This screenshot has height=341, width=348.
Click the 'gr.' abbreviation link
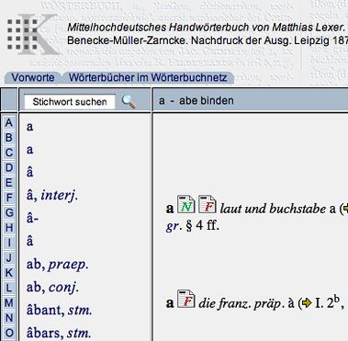pos(173,227)
